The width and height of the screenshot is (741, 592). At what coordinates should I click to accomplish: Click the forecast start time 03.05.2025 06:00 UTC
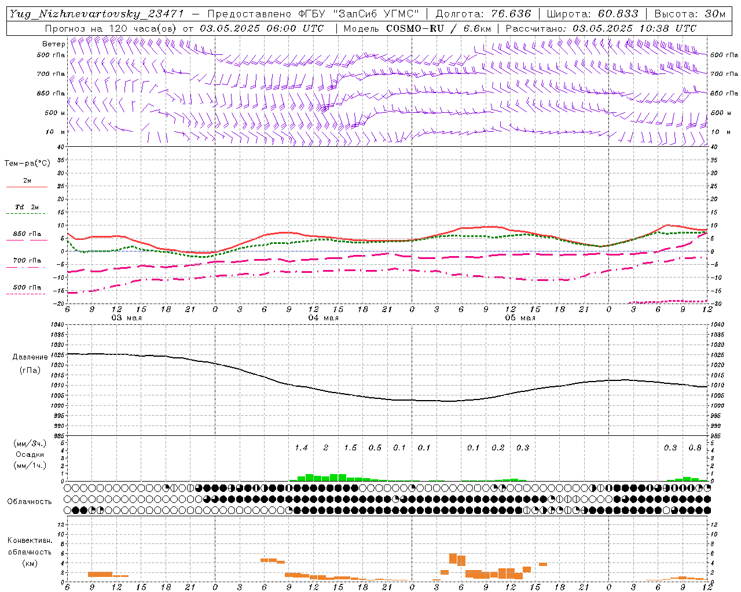click(261, 28)
